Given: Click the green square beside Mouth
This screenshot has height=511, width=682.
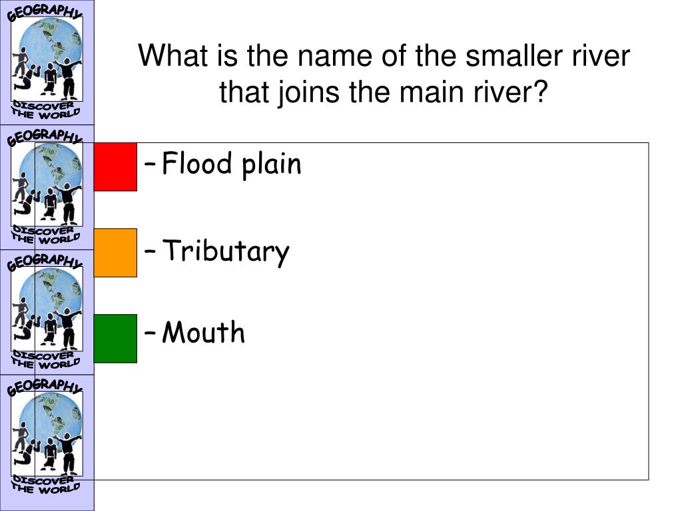Looking at the screenshot, I should coord(115,339).
